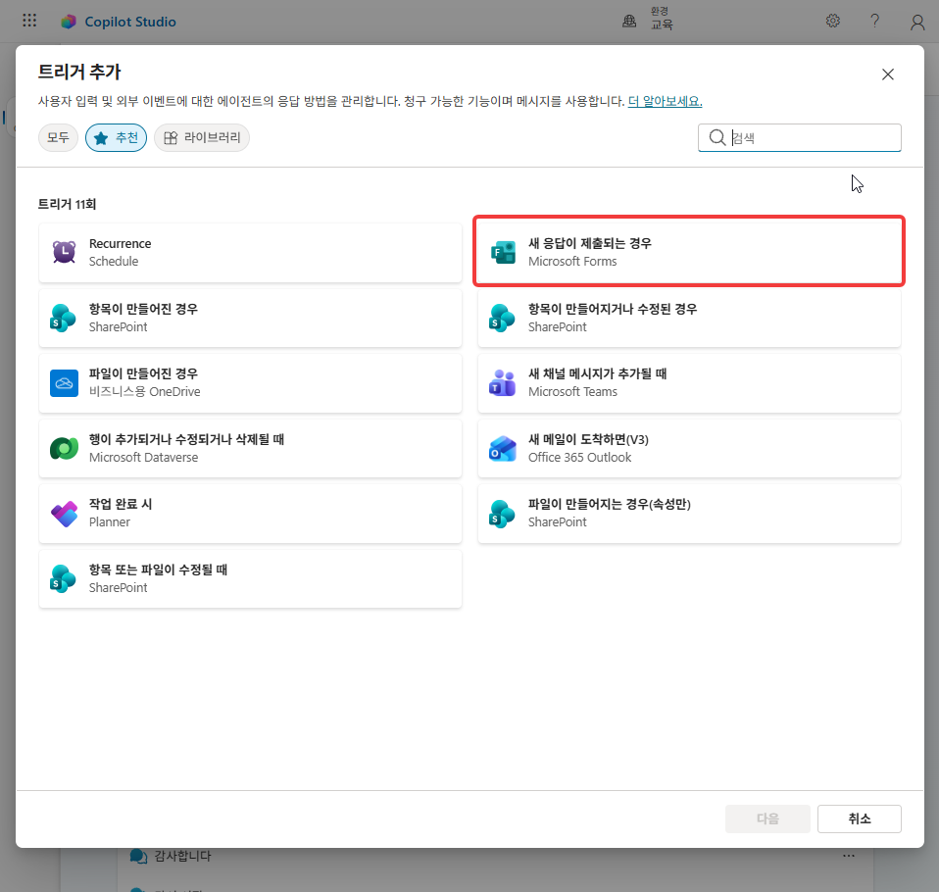Focus the 검색 search field

point(800,138)
